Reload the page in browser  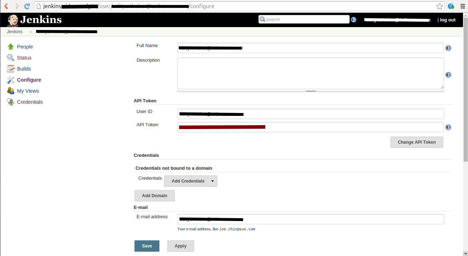tap(27, 6)
